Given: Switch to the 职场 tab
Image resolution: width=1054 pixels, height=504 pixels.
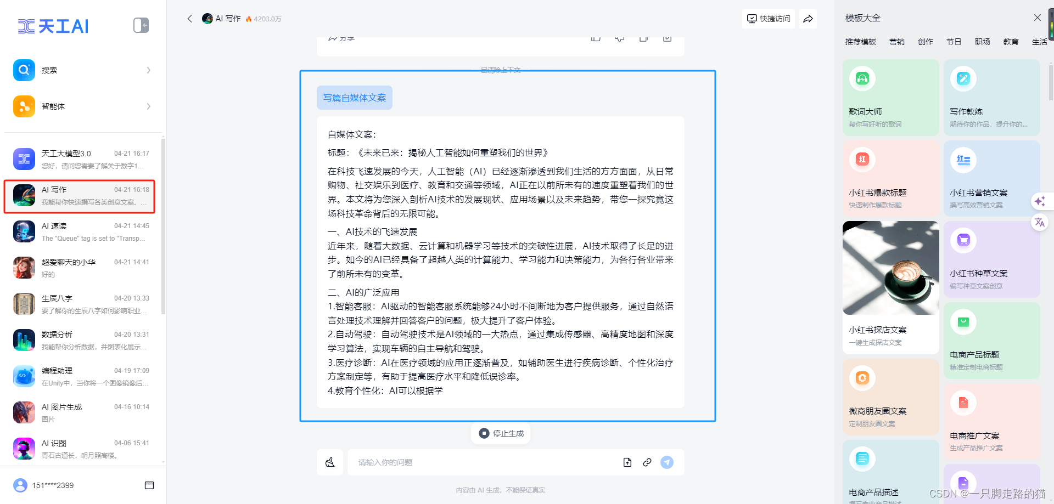Looking at the screenshot, I should point(983,42).
